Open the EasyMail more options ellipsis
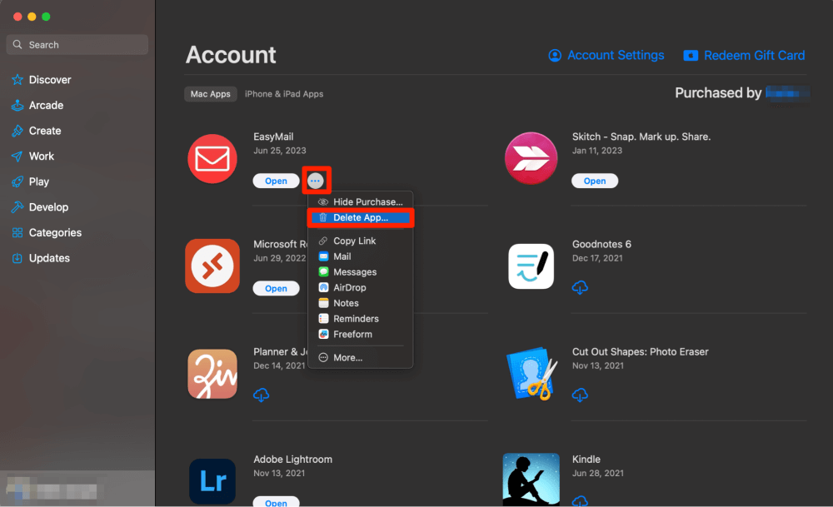 click(315, 181)
